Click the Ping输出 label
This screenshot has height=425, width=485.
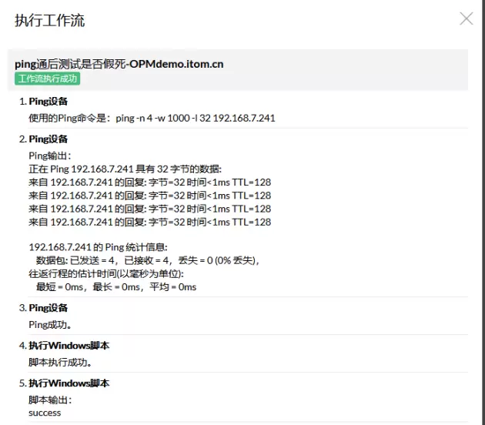tap(50, 156)
